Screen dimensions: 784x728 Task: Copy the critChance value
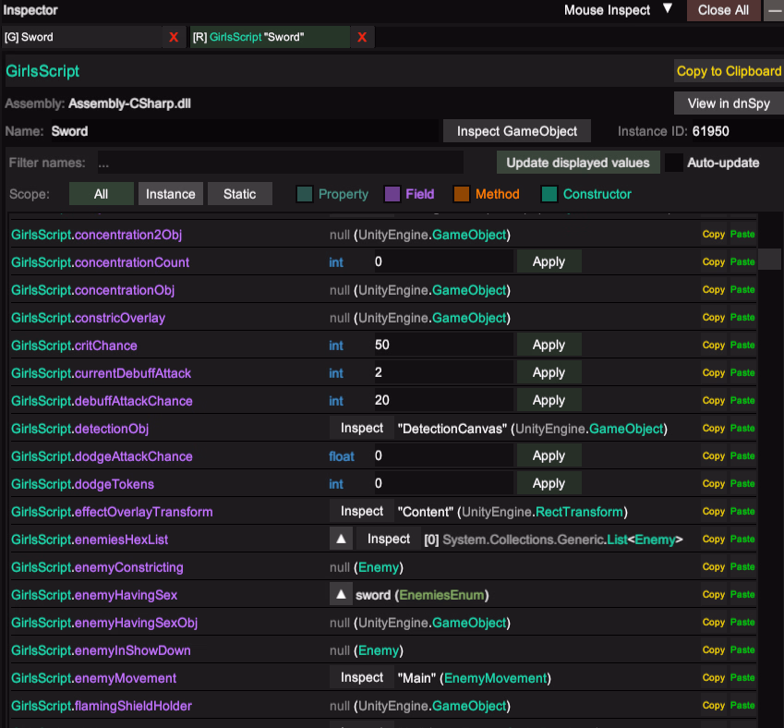[713, 345]
